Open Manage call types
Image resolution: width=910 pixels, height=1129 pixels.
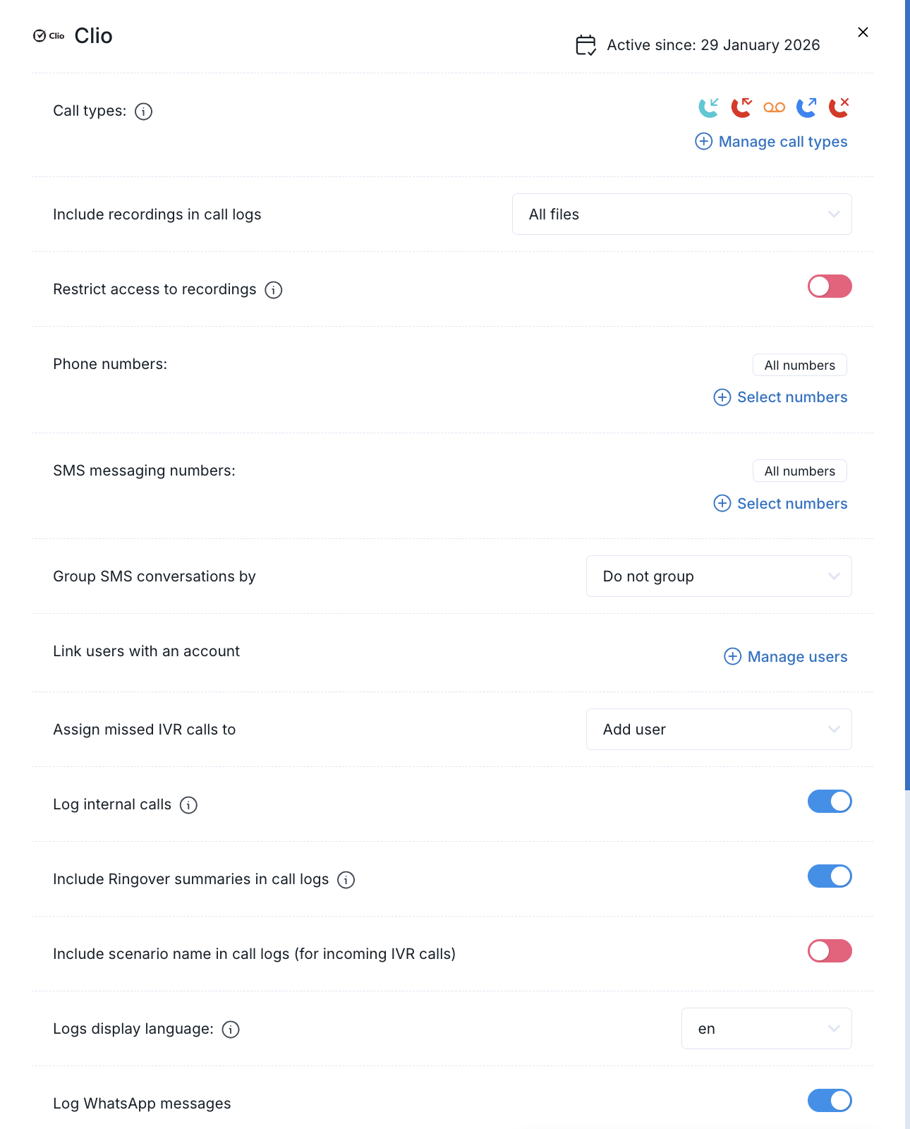[771, 142]
